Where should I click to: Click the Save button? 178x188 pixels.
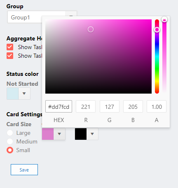click(x=24, y=169)
